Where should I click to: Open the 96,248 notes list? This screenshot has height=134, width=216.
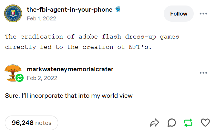pos(31,123)
